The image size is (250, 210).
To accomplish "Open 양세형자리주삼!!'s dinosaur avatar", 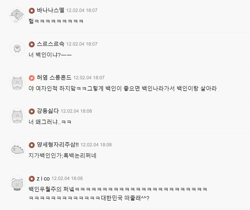I will (17, 149).
